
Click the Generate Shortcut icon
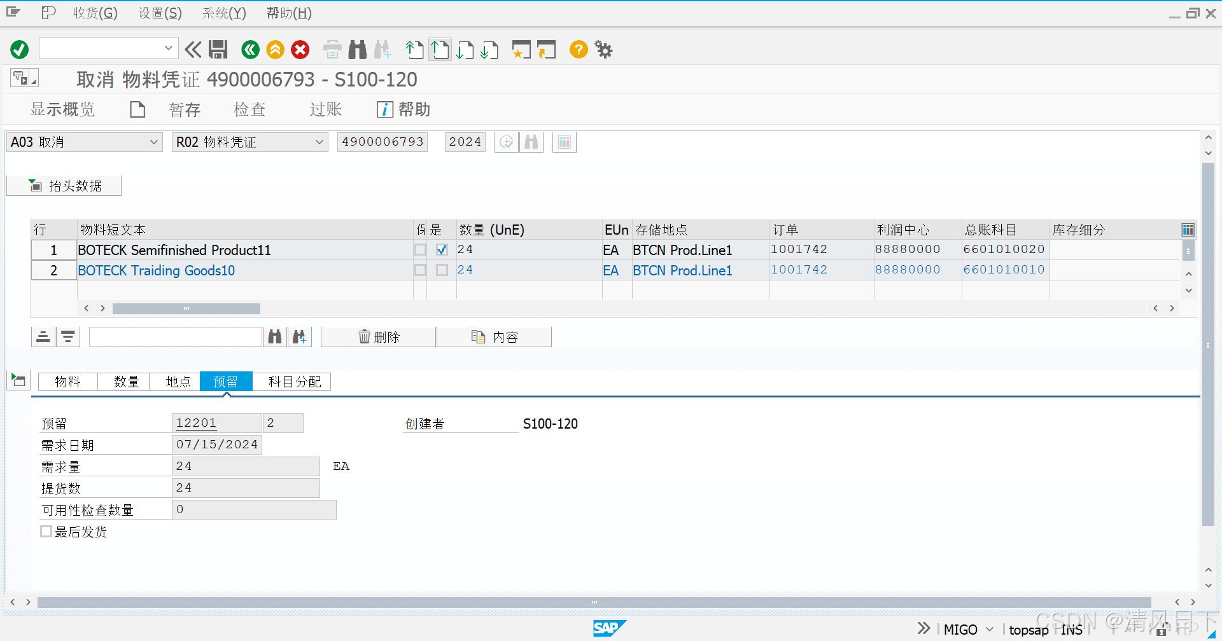[546, 50]
